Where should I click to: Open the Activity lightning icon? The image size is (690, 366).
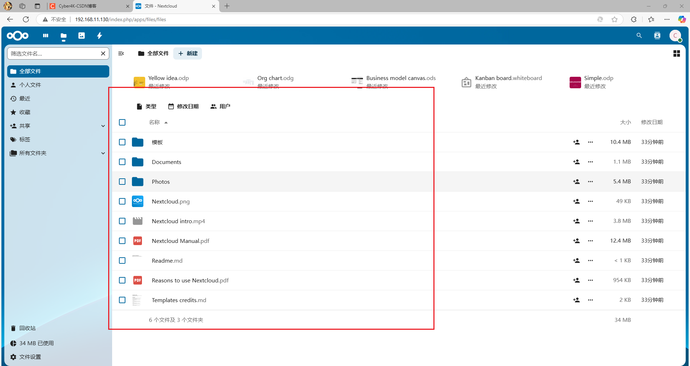pyautogui.click(x=100, y=36)
